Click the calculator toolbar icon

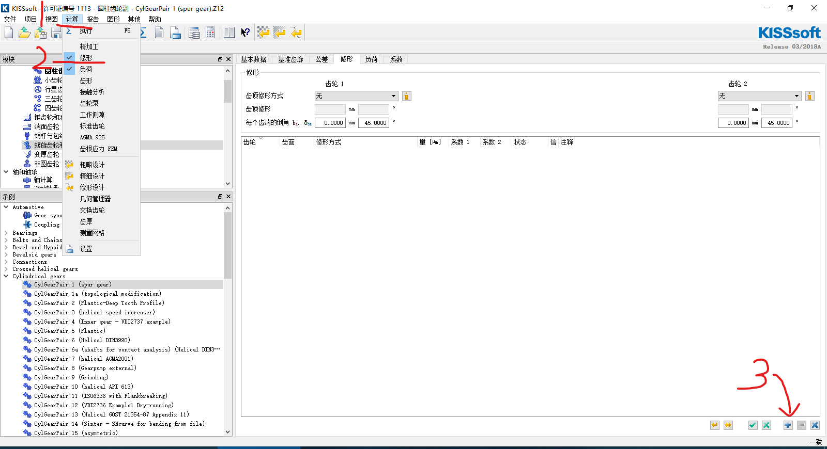(210, 33)
